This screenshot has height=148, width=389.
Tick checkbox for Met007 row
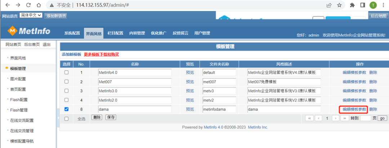click(x=67, y=81)
